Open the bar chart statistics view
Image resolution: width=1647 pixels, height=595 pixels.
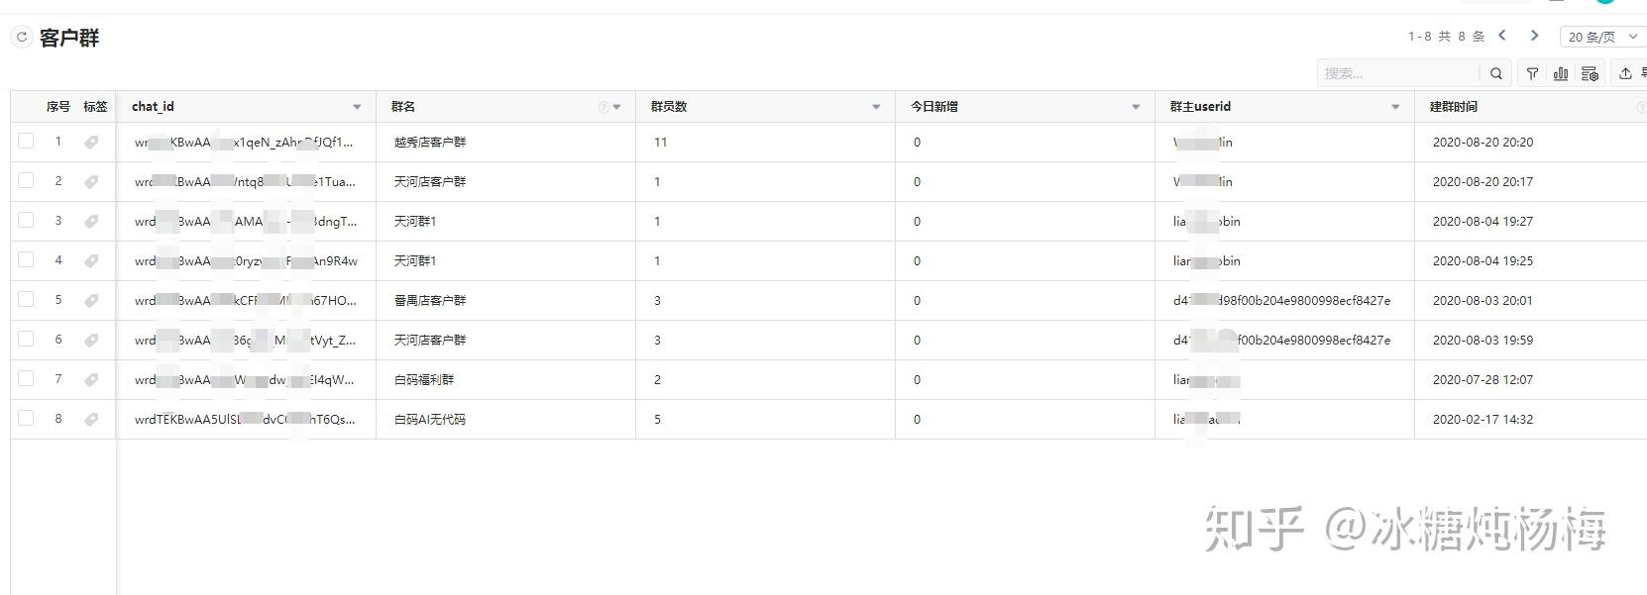pyautogui.click(x=1561, y=73)
